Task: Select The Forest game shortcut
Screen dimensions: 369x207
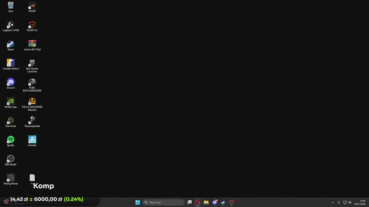Action: coord(11,122)
